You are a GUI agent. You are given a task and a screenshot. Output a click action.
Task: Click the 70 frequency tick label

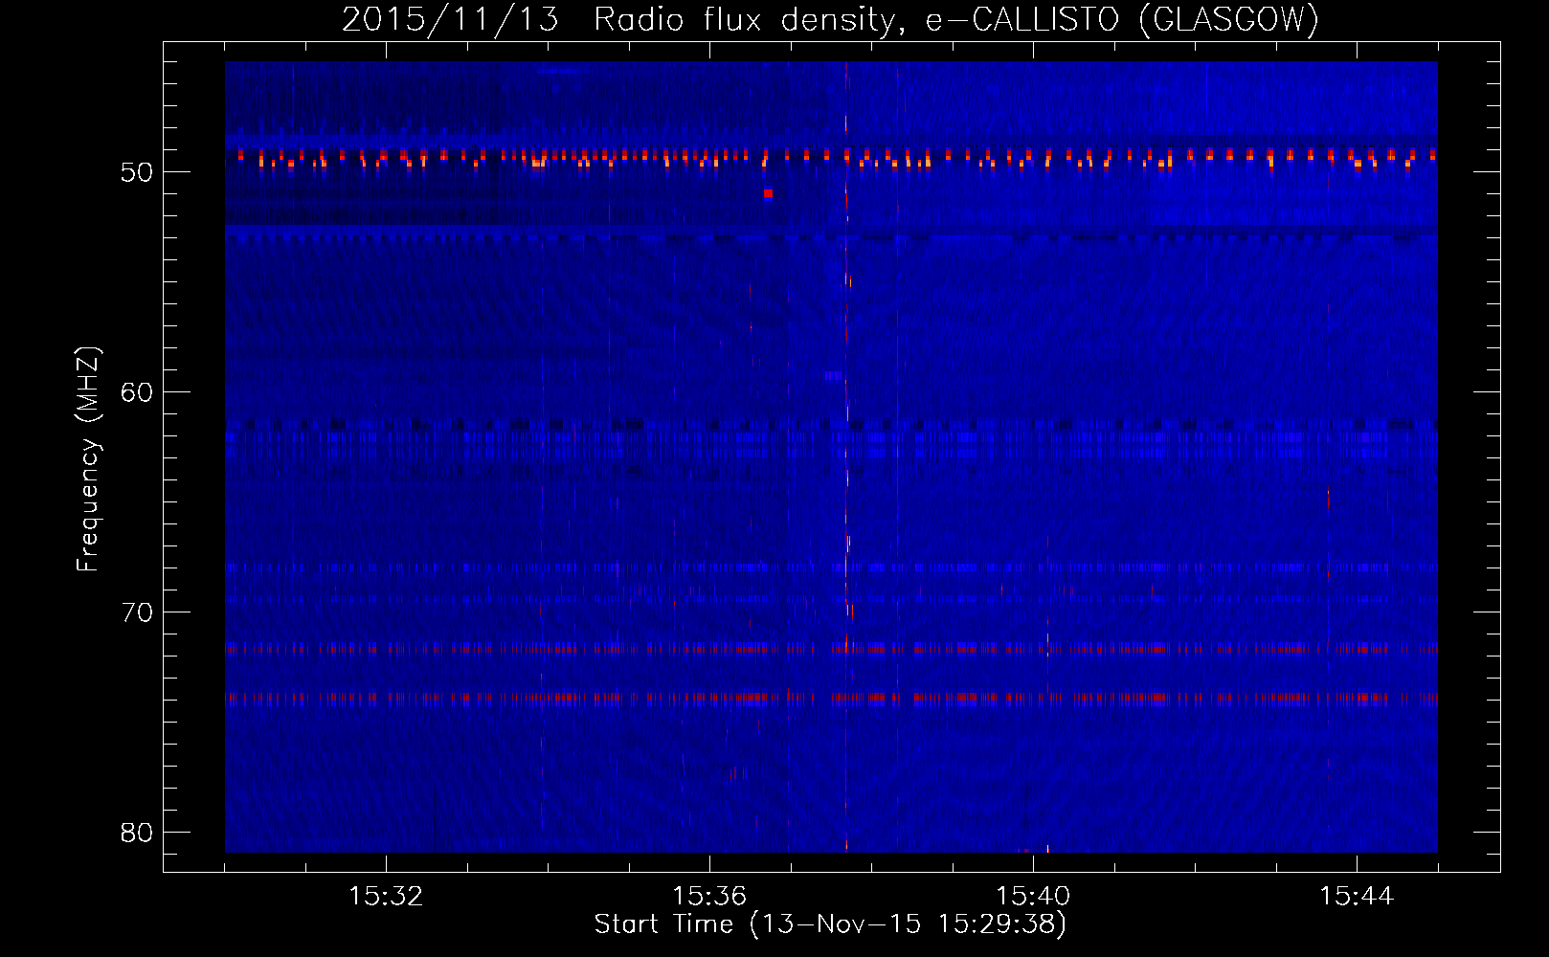pyautogui.click(x=137, y=612)
